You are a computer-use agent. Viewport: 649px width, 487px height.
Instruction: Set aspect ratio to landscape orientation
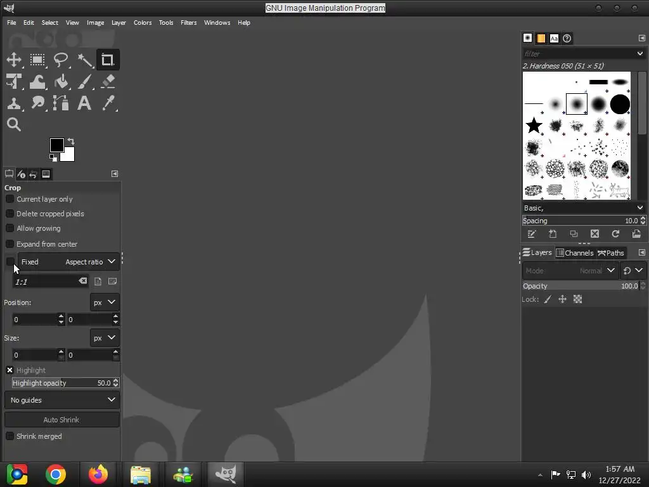pyautogui.click(x=112, y=282)
